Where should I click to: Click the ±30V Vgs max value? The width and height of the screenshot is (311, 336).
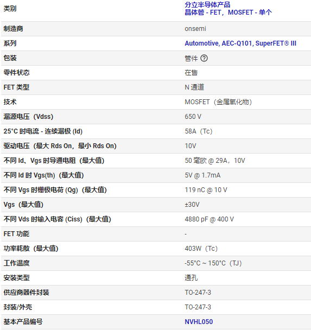tap(192, 205)
